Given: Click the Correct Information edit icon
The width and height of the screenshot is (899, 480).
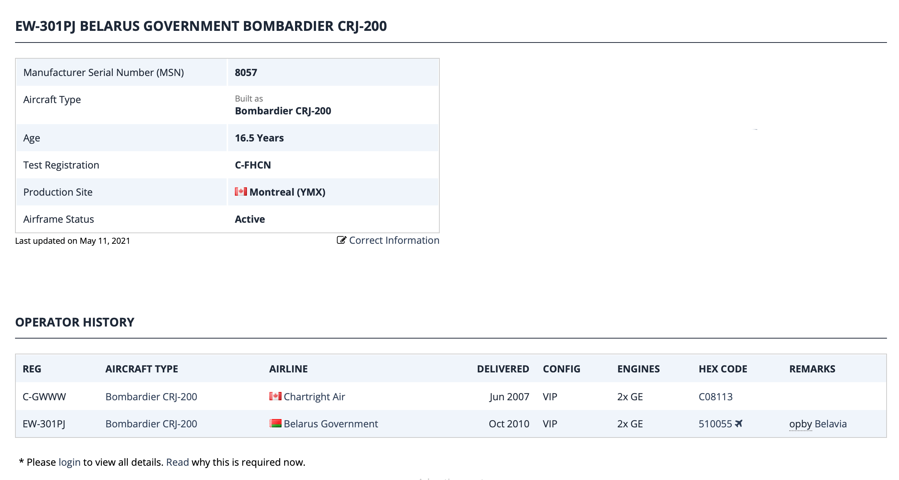Looking at the screenshot, I should click(341, 240).
